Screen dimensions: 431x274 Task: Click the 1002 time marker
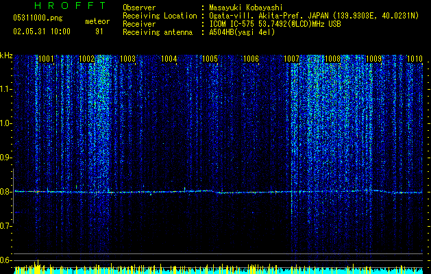tap(87, 59)
